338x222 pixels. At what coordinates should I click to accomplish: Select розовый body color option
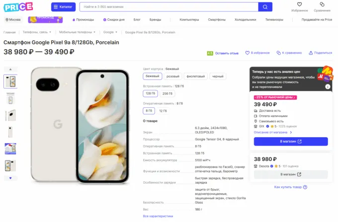pos(173,76)
